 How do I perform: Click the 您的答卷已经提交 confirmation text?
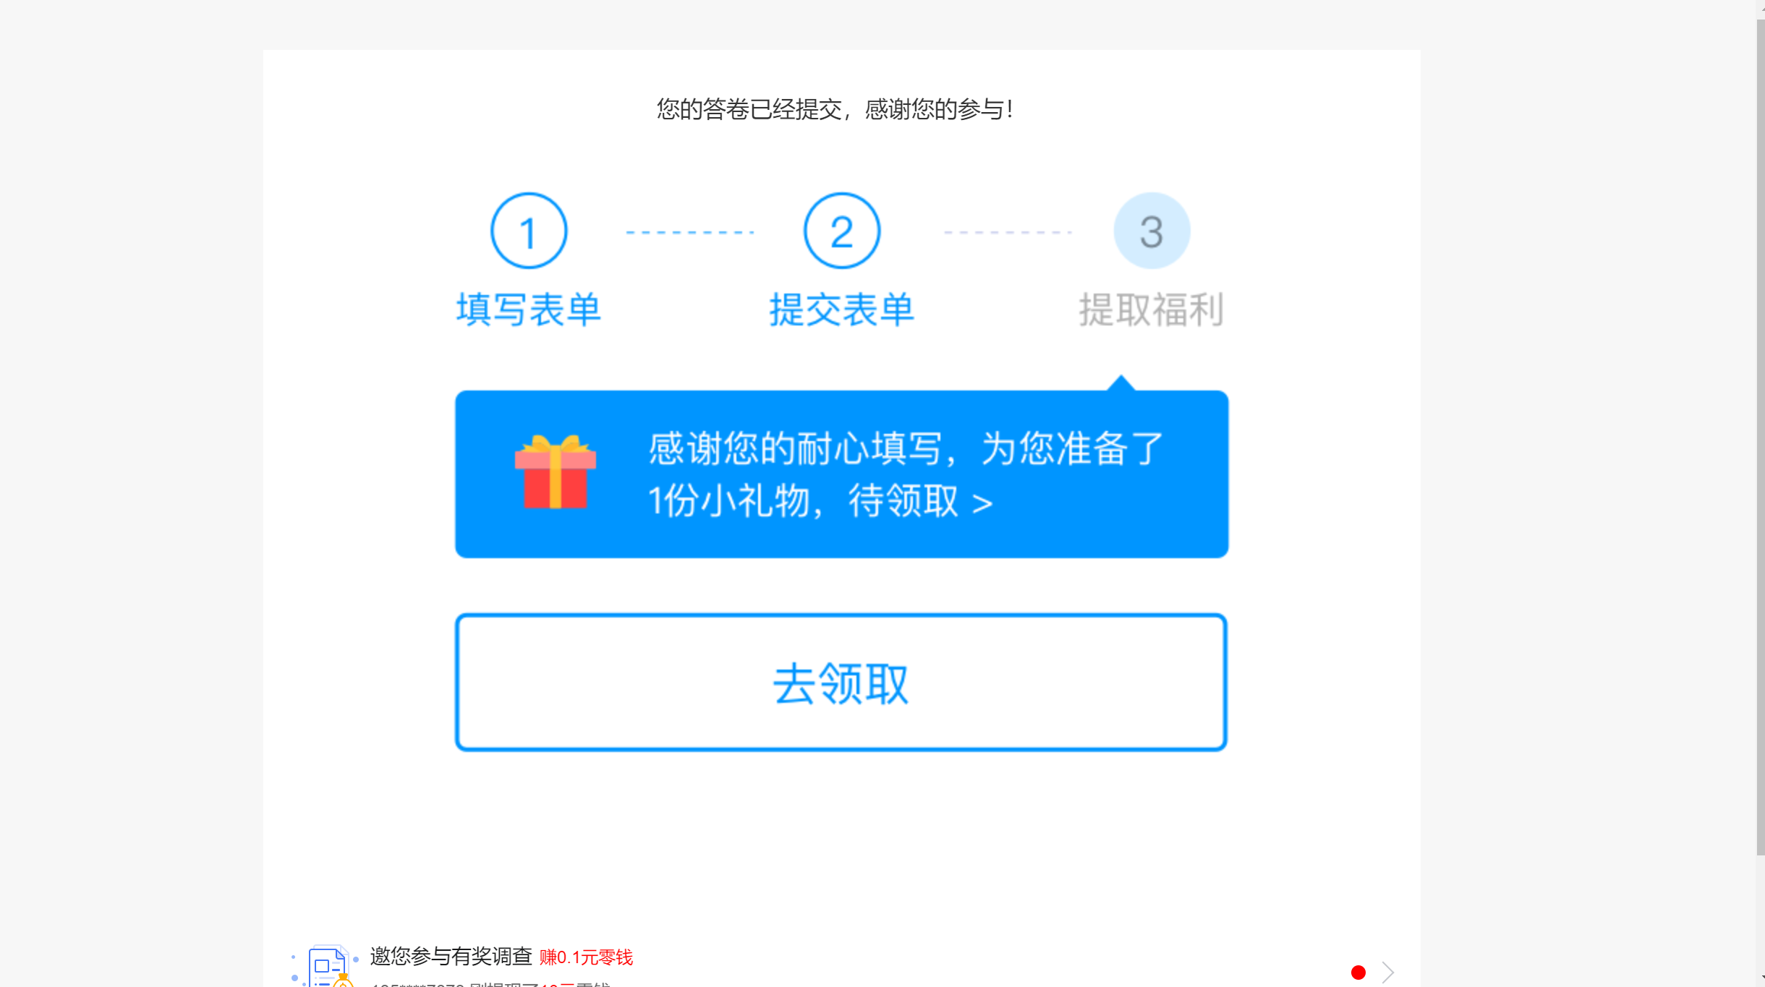pos(750,109)
